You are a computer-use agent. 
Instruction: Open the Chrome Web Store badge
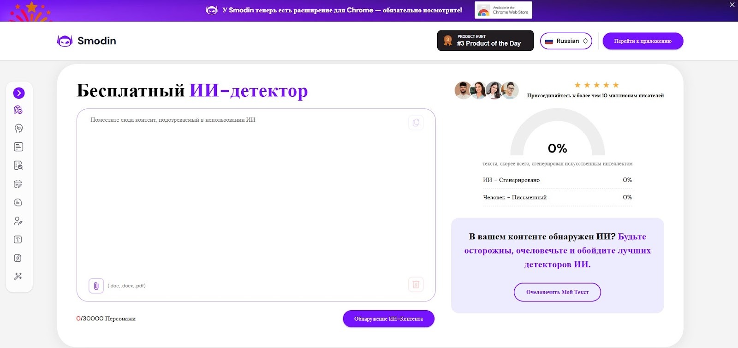point(503,10)
